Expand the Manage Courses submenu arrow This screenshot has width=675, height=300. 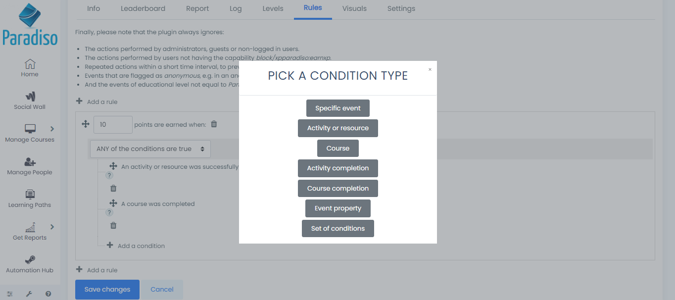click(52, 129)
